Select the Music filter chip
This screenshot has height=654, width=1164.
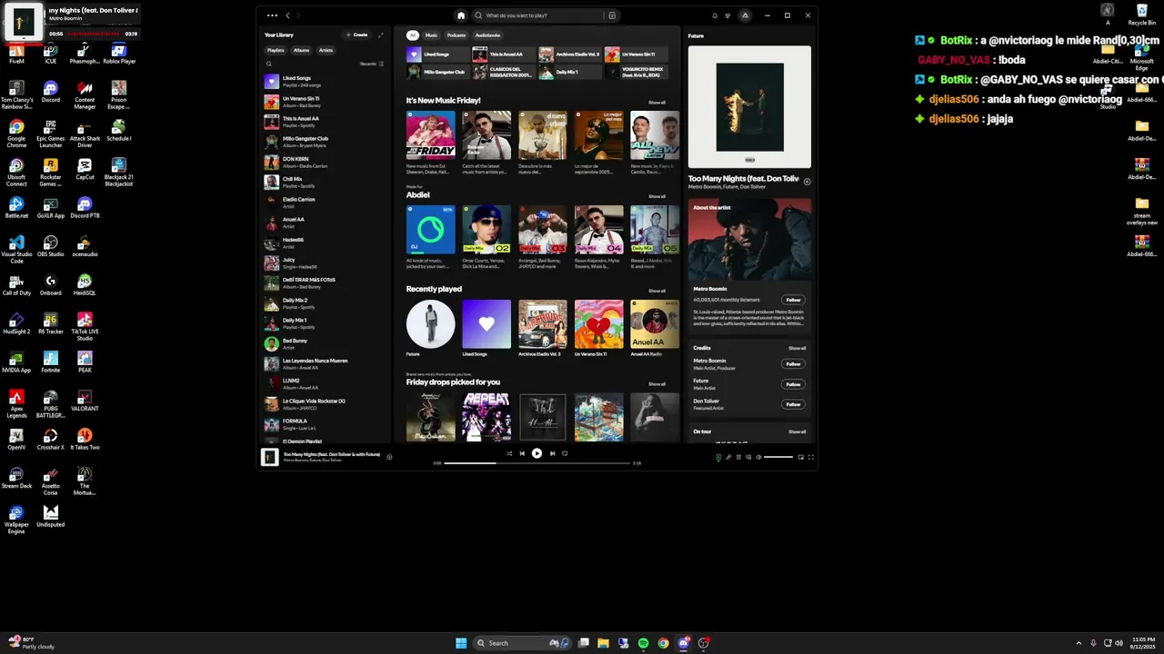(431, 35)
